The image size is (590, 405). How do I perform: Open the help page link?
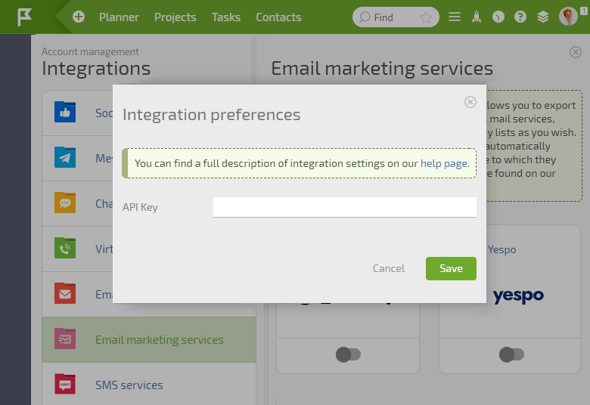(444, 163)
